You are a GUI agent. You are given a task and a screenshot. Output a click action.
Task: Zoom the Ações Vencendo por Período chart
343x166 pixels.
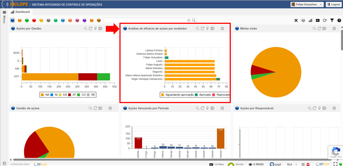pos(197,108)
